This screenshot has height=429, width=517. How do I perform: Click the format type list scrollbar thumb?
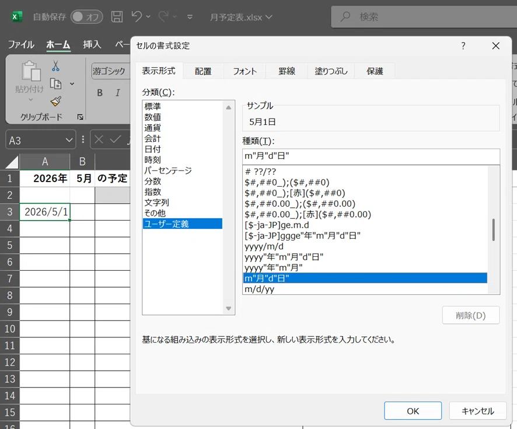[x=493, y=229]
